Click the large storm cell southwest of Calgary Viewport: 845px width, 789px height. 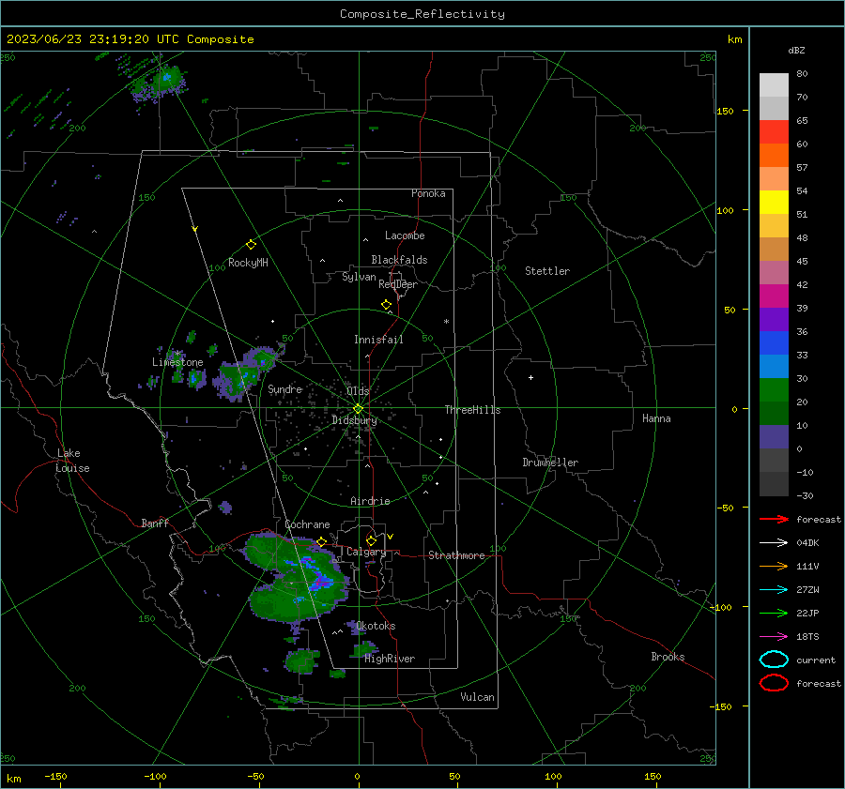(298, 579)
